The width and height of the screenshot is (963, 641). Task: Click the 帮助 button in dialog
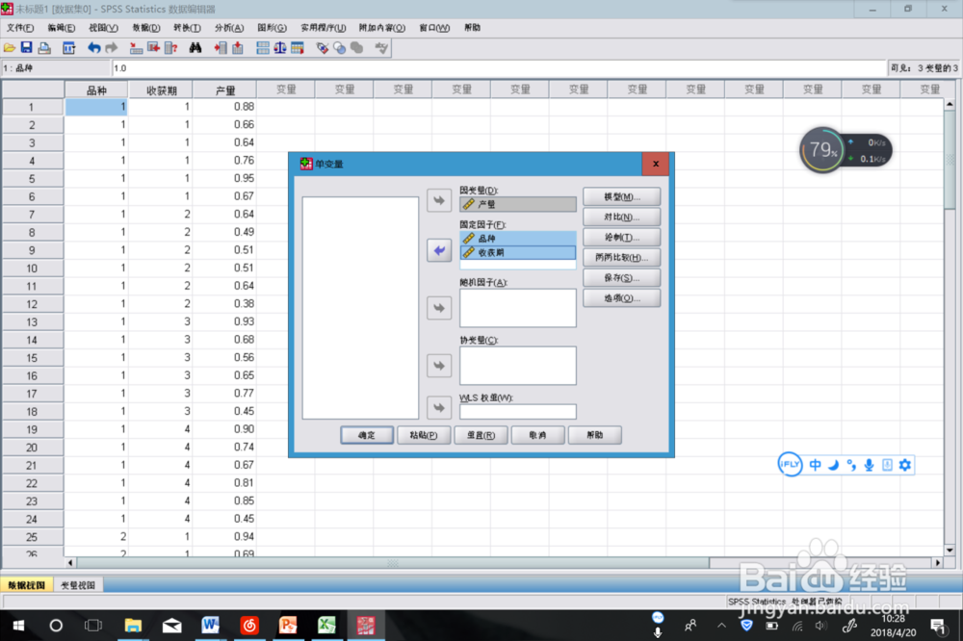point(595,435)
